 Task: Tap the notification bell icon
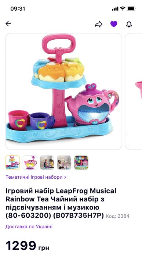pos(129,24)
